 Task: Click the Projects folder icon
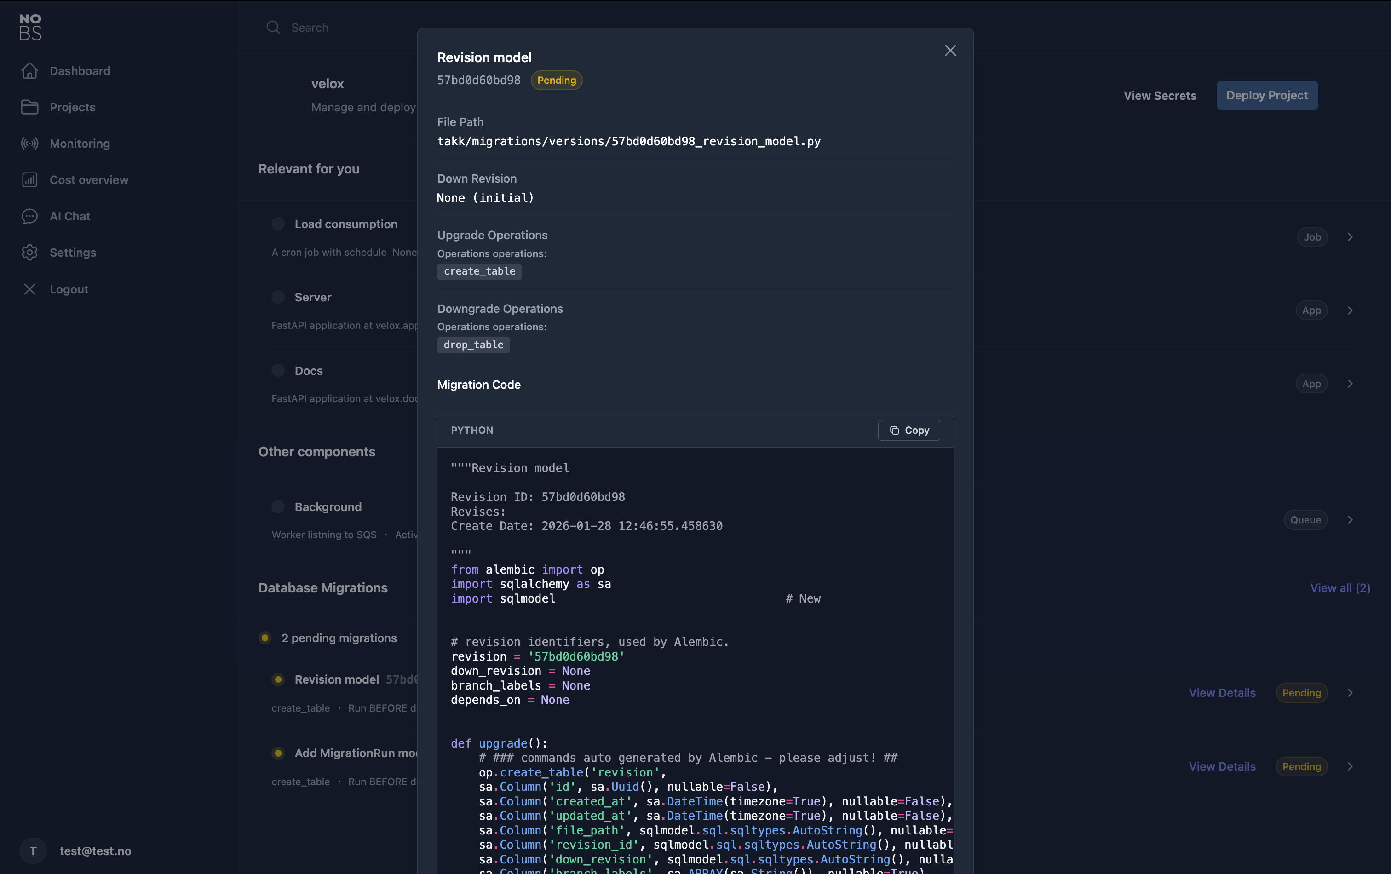(29, 107)
